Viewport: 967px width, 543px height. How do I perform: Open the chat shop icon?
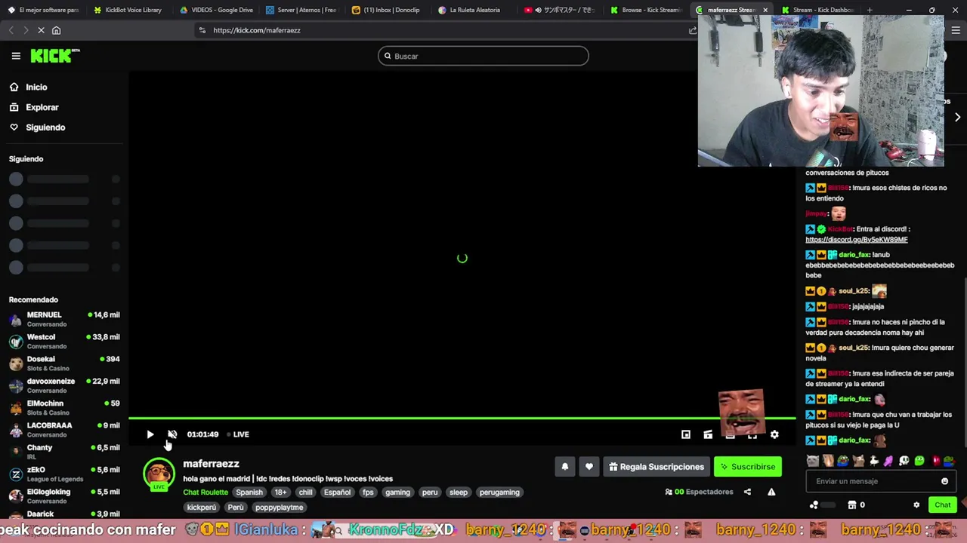pyautogui.click(x=852, y=505)
